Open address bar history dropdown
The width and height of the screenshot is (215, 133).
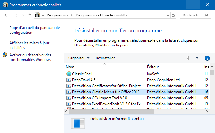pyautogui.click(x=168, y=15)
